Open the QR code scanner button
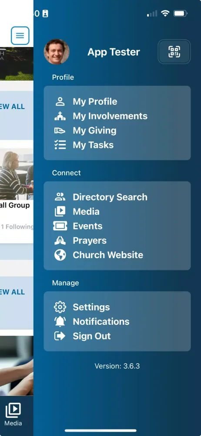The image size is (201, 436). (174, 52)
